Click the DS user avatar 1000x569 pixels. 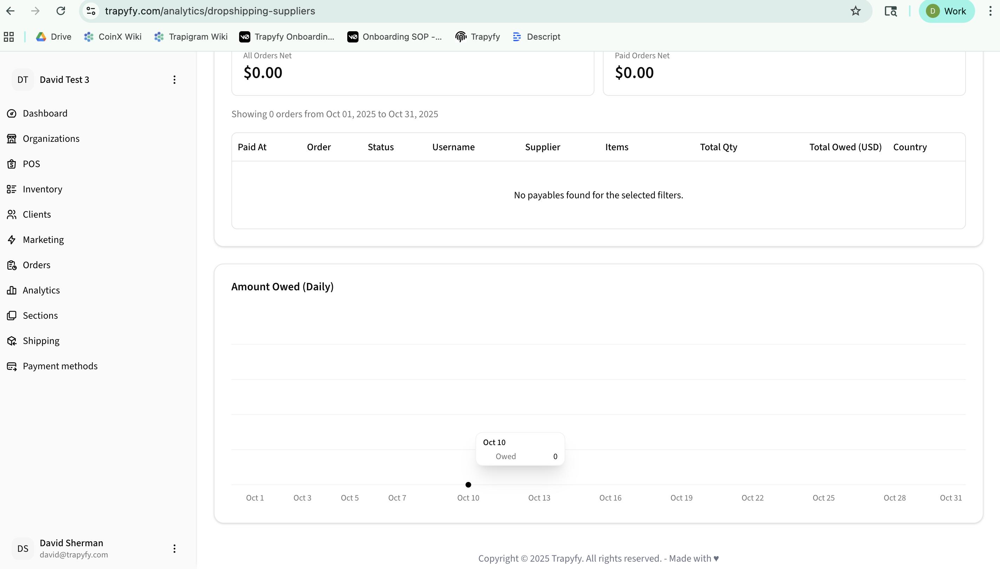click(x=23, y=549)
